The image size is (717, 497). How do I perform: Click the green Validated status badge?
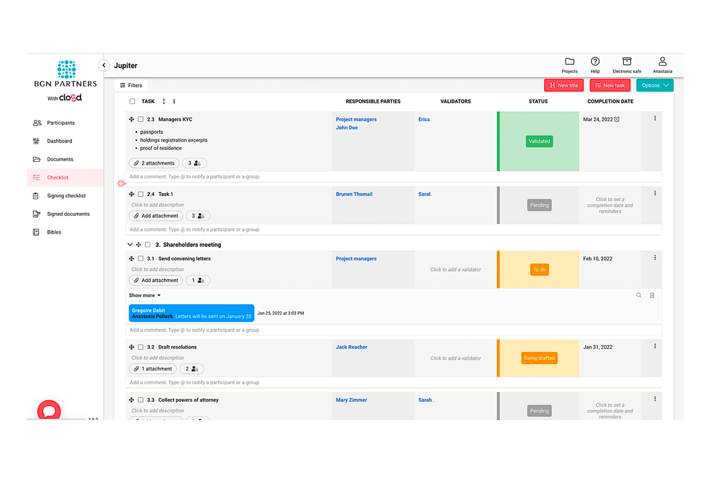(x=539, y=141)
